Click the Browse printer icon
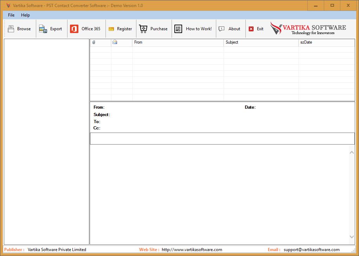The image size is (359, 256). point(11,29)
